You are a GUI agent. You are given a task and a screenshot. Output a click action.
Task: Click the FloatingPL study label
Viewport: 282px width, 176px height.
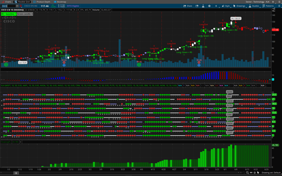point(6,142)
